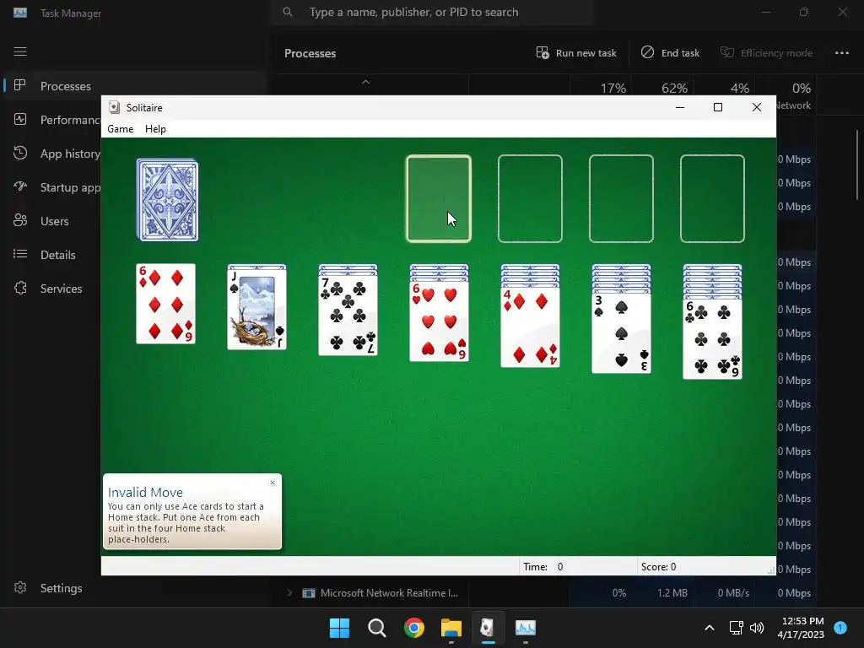The height and width of the screenshot is (648, 864).
Task: Click Run new task in Task Manager
Action: (576, 53)
